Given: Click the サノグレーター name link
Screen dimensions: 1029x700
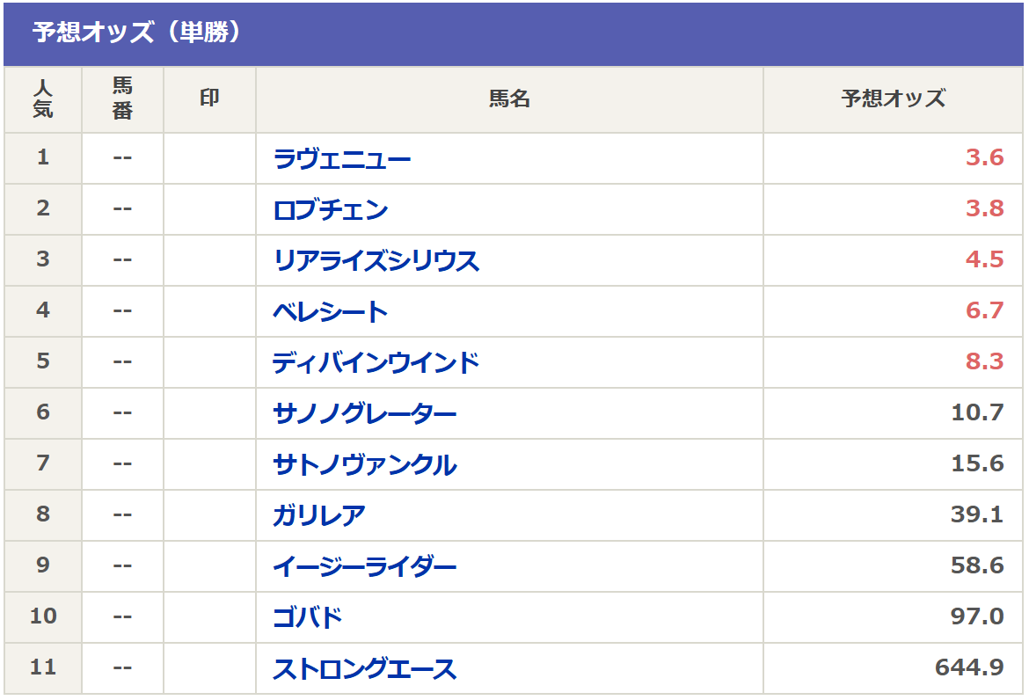Looking at the screenshot, I should [365, 414].
